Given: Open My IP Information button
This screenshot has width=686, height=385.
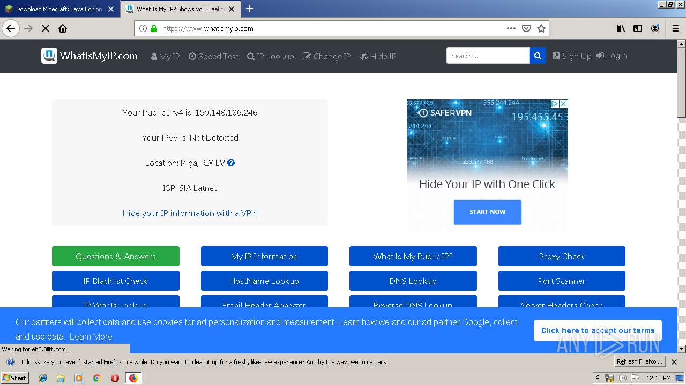Looking at the screenshot, I should tap(264, 256).
